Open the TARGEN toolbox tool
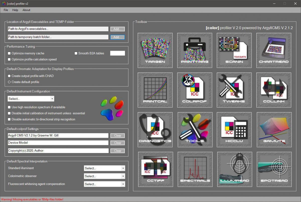This screenshot has height=202, width=301. click(x=155, y=50)
